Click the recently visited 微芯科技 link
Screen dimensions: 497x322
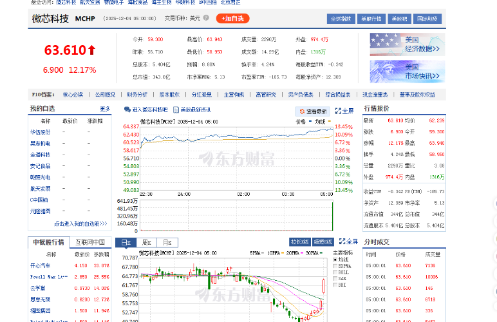coord(66,2)
